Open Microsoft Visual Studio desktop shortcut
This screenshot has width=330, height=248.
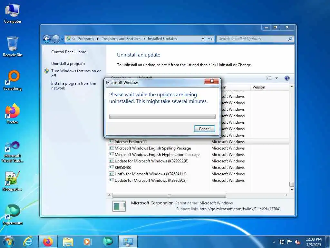tap(13, 152)
